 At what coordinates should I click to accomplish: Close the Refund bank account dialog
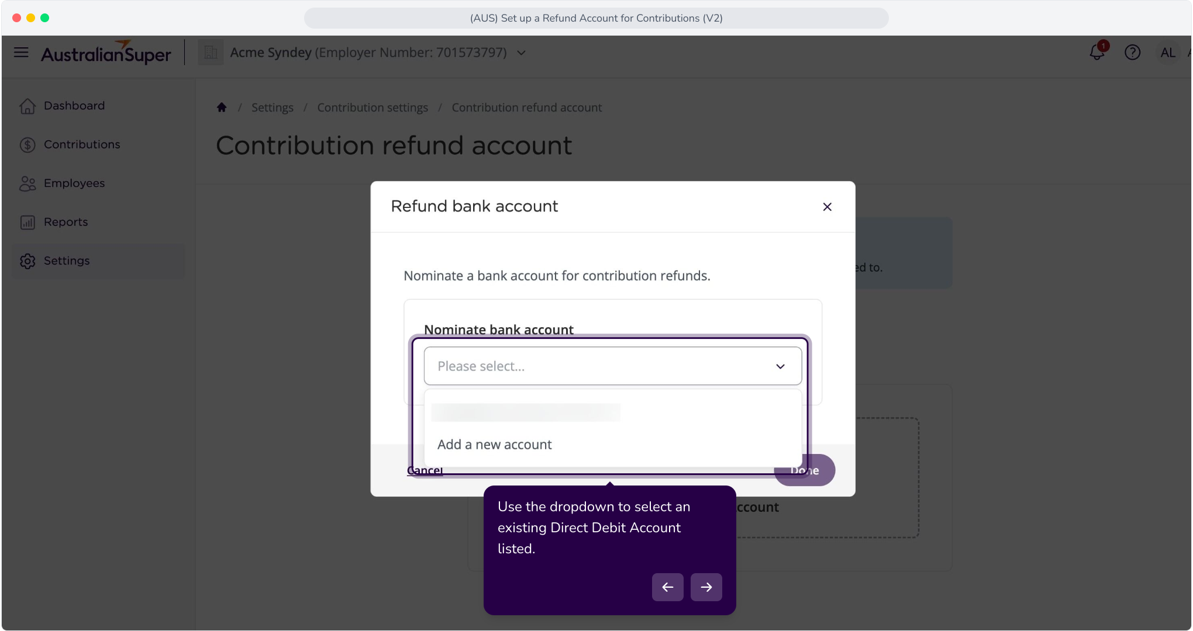coord(827,207)
